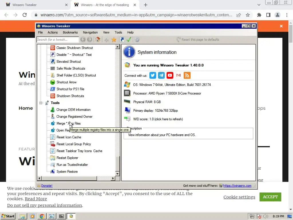Select Reset Icon Cache item
The height and width of the screenshot is (220, 293).
(69, 137)
